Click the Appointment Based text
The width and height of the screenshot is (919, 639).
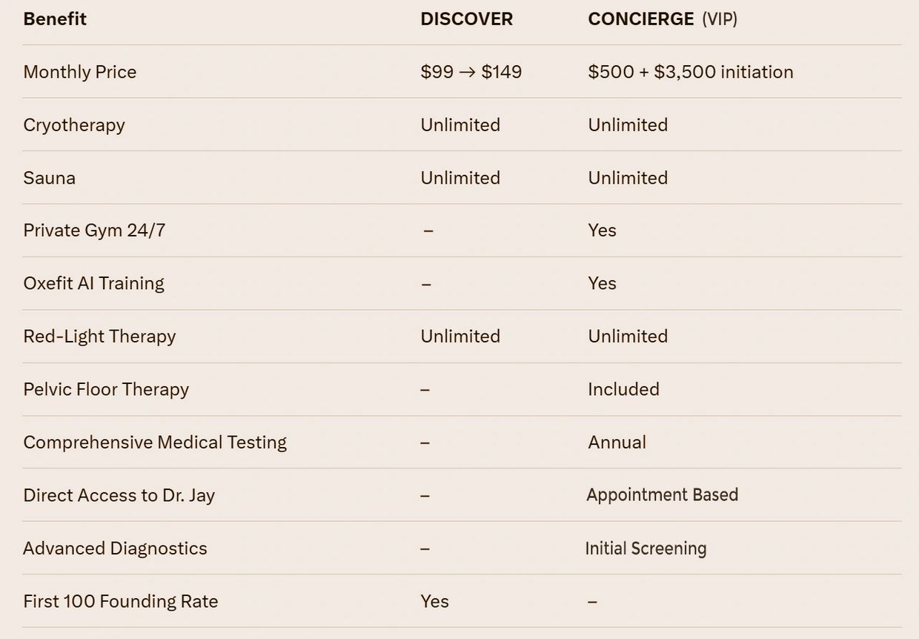662,495
